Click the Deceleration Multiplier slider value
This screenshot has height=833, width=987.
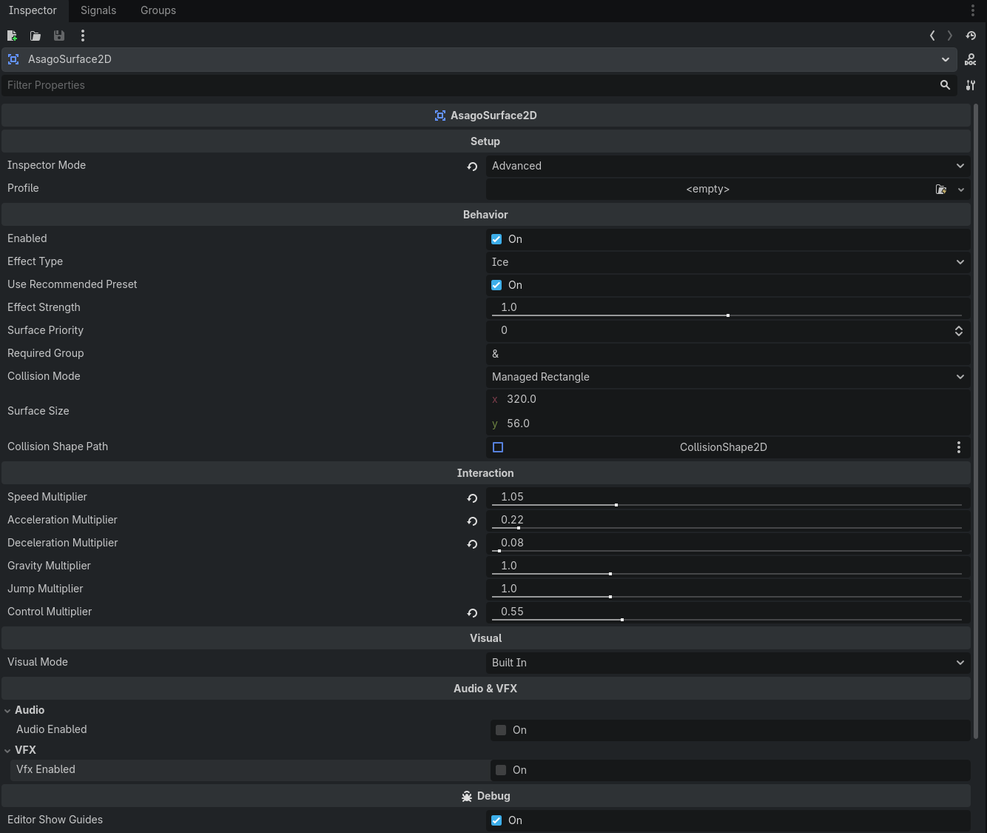click(512, 543)
